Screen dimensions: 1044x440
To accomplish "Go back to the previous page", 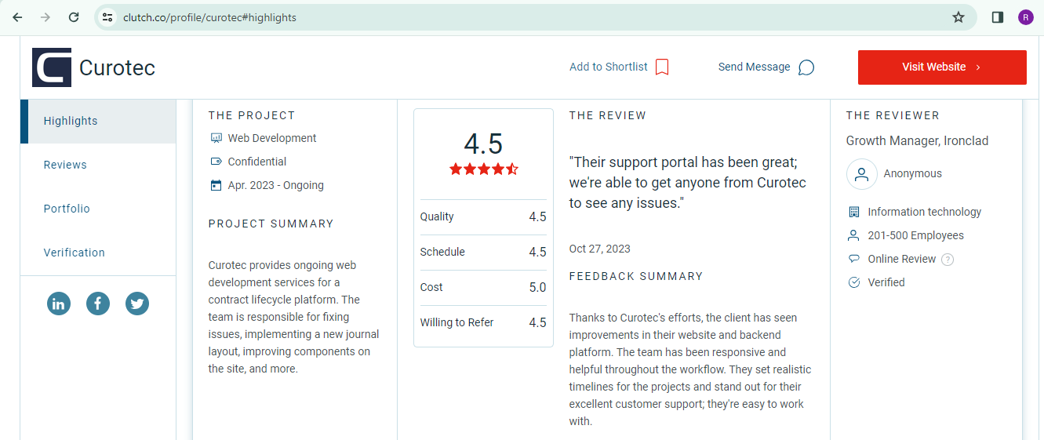I will coord(17,17).
